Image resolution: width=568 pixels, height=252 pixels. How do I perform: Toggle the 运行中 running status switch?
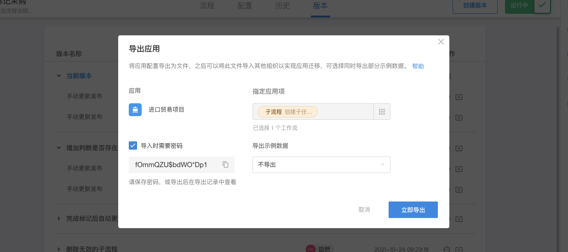coord(542,6)
